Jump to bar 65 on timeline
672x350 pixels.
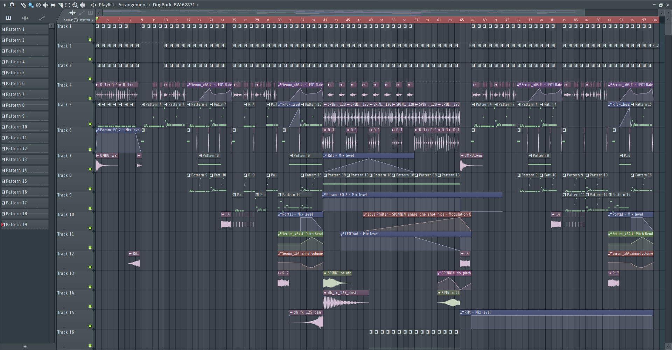click(x=462, y=20)
